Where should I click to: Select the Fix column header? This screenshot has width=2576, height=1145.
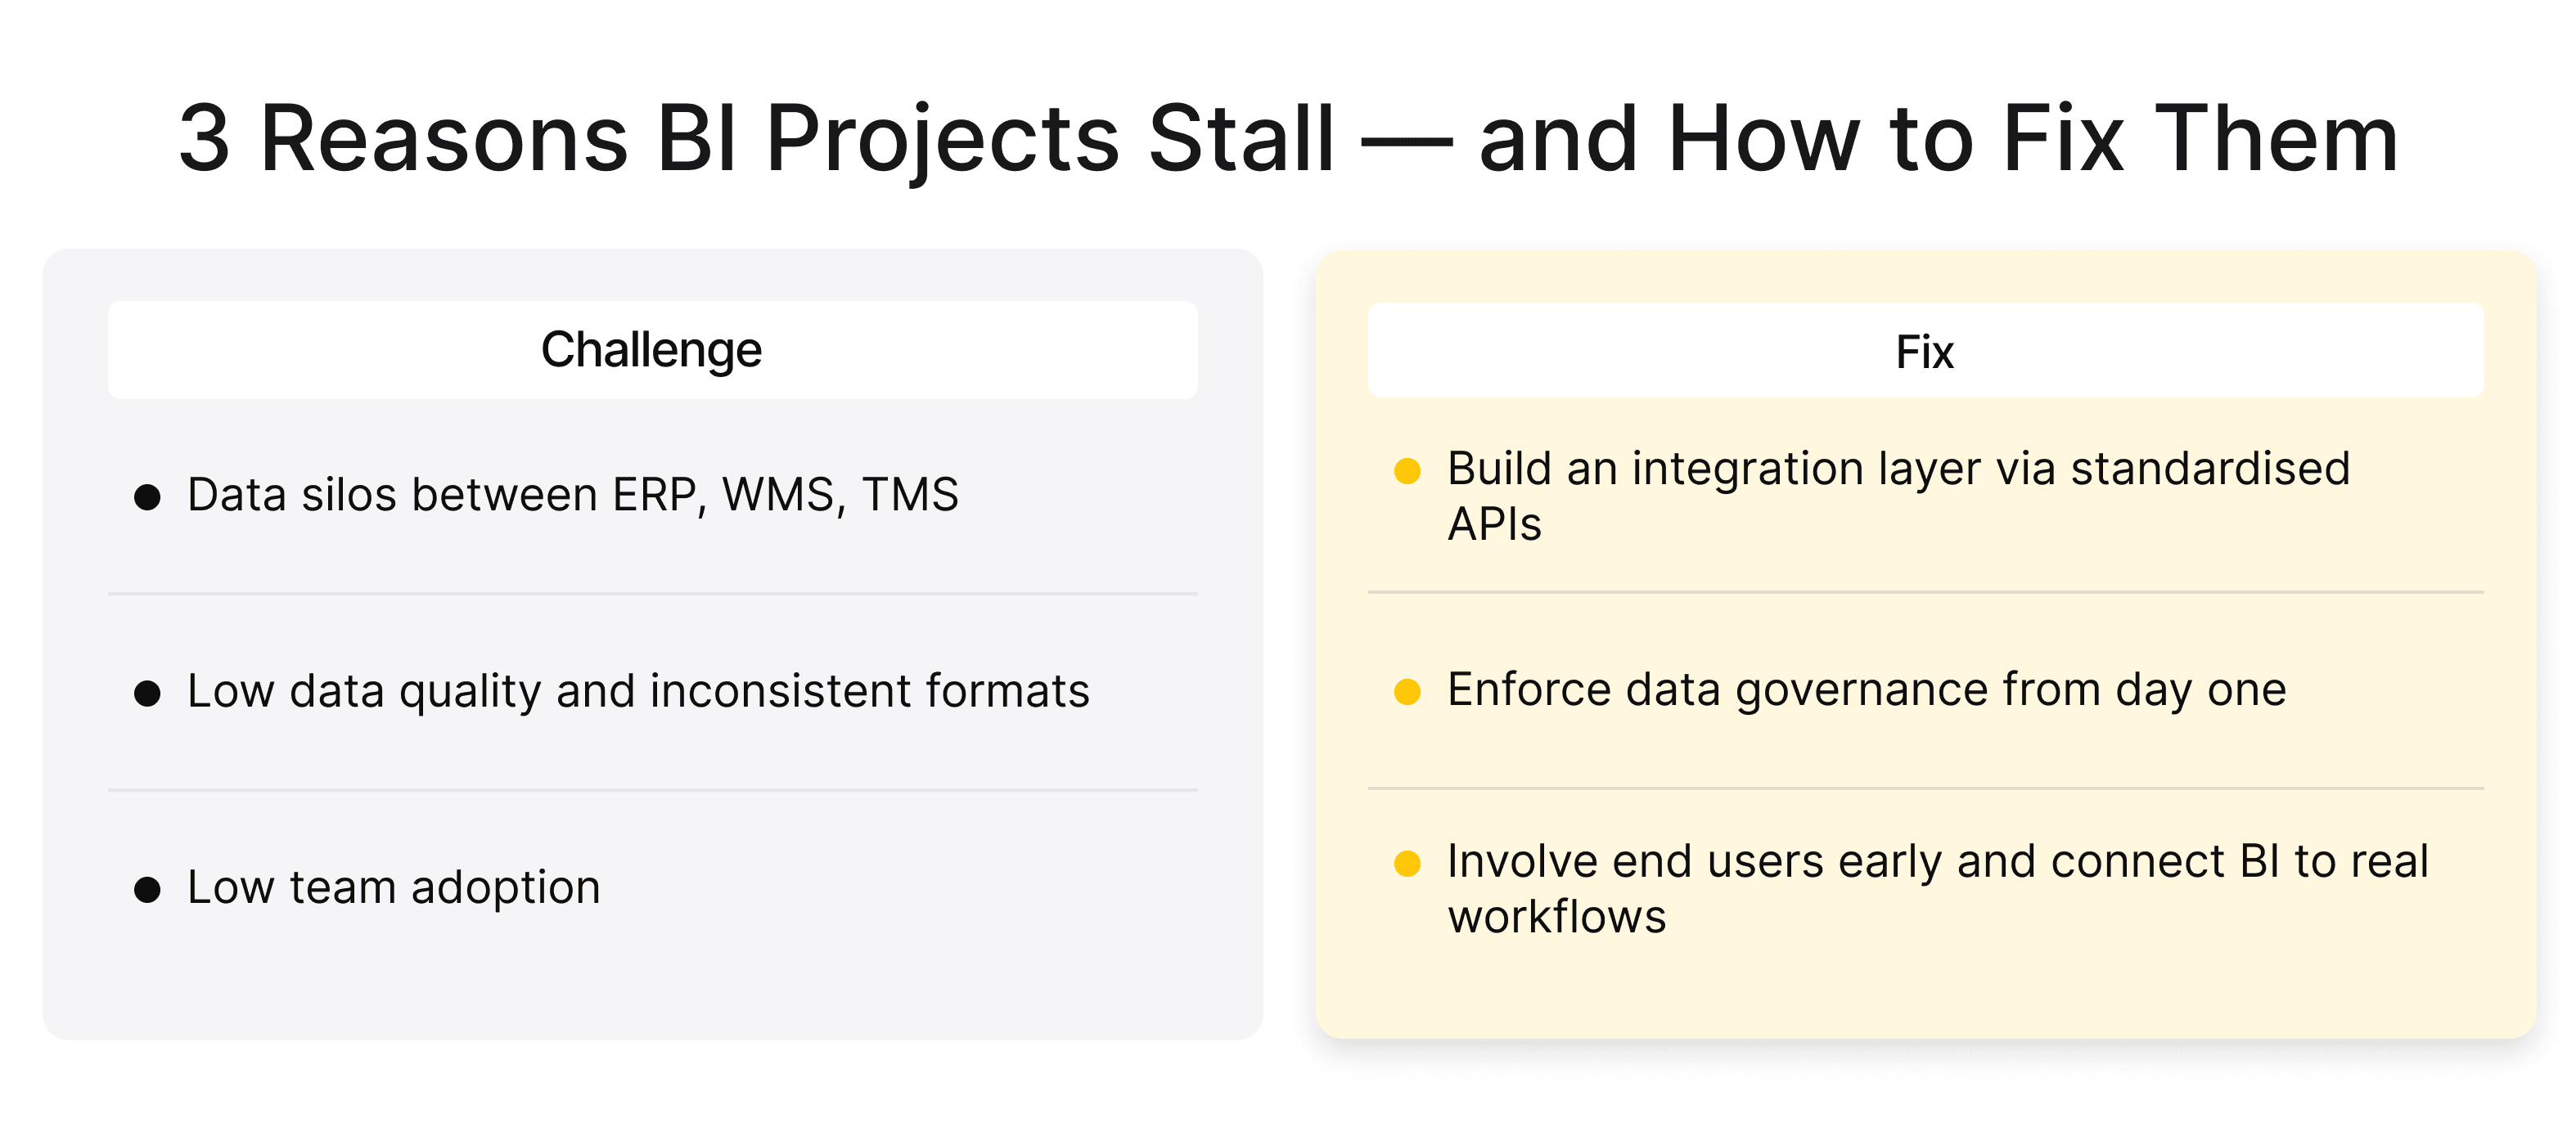click(1925, 351)
